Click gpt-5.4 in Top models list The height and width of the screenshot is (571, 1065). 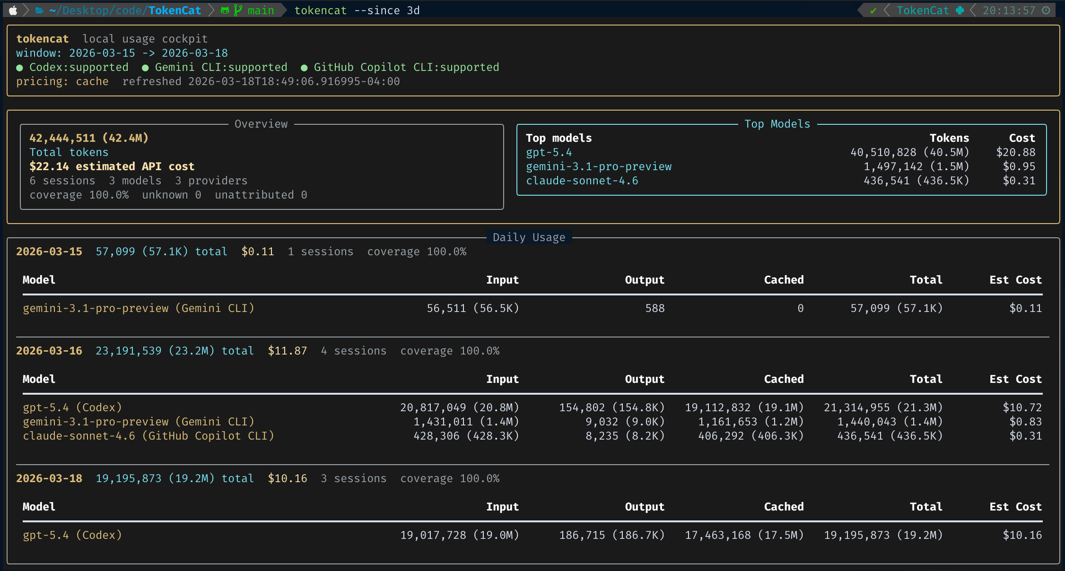[549, 152]
